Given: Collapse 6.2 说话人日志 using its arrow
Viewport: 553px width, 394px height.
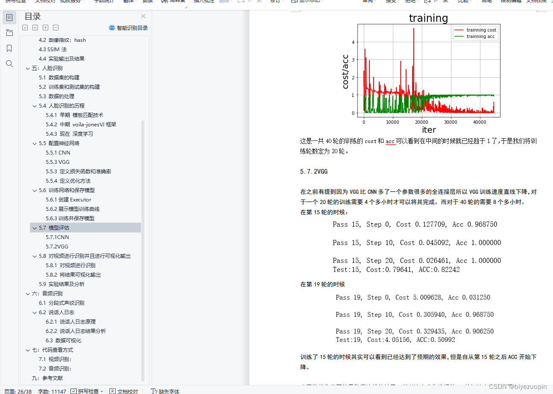Looking at the screenshot, I should pos(35,312).
